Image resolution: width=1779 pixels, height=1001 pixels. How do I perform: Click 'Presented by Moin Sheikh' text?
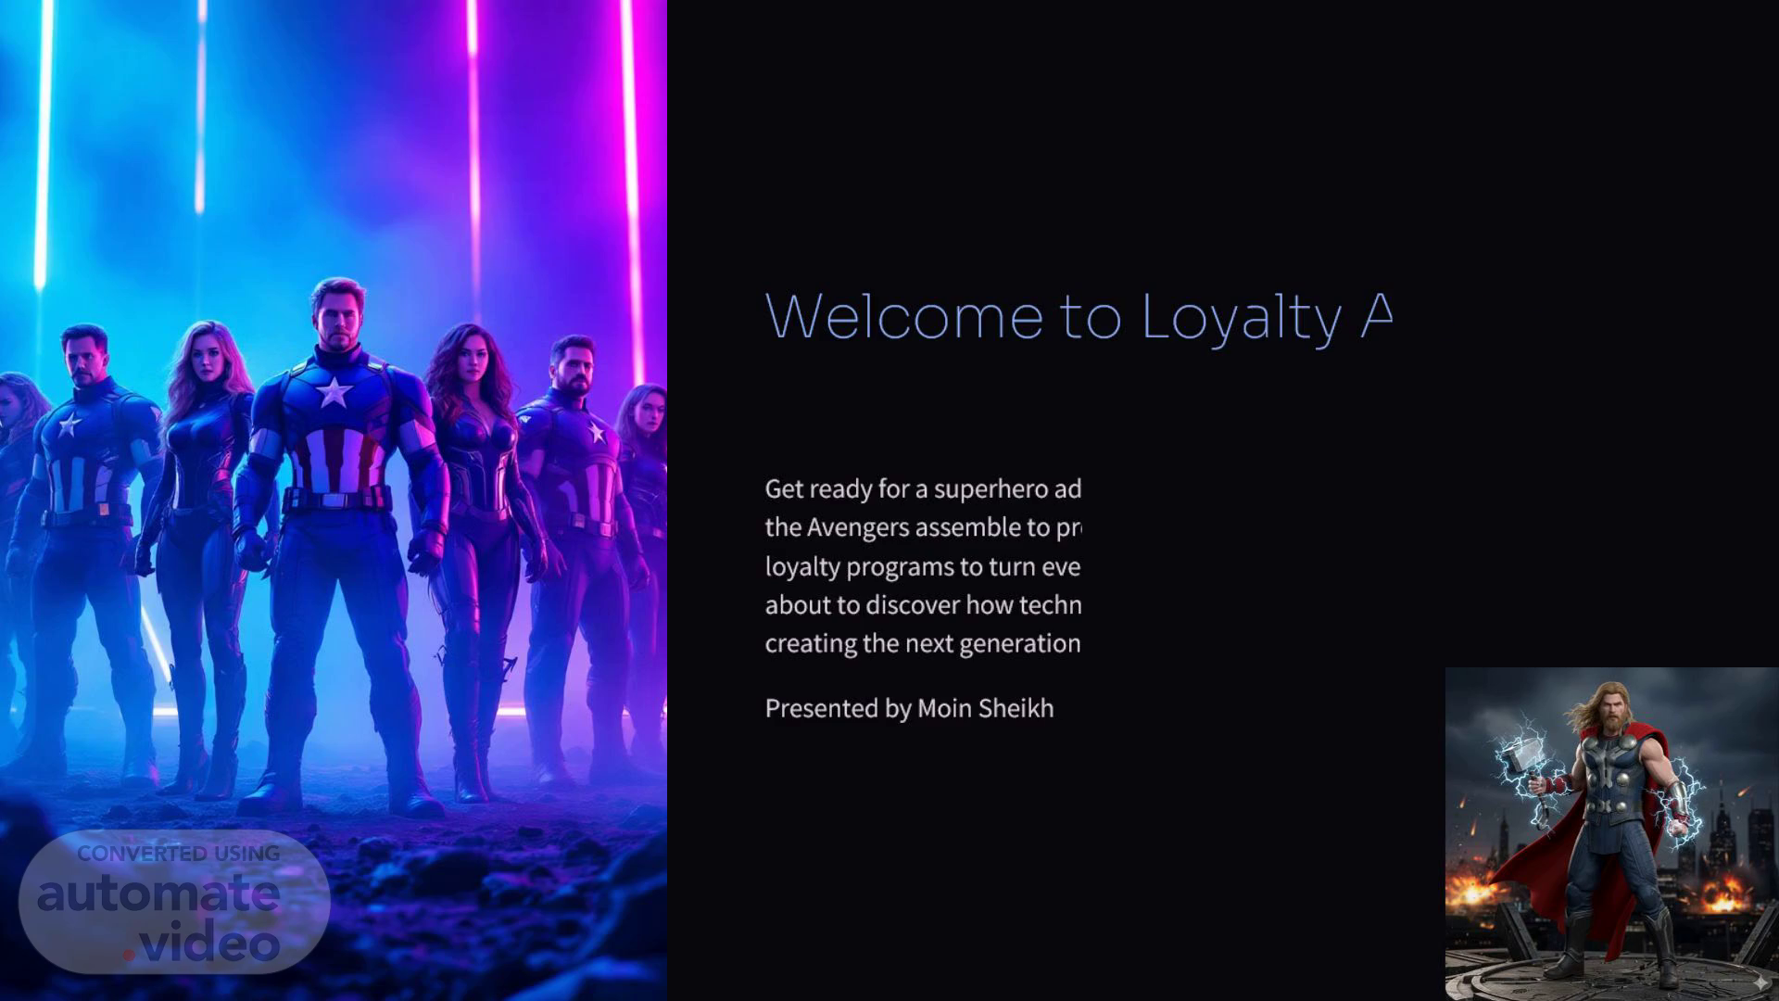(909, 709)
